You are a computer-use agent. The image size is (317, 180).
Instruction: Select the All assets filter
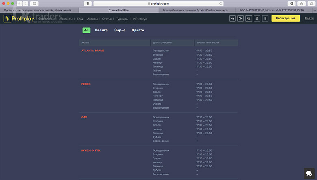coord(86,30)
